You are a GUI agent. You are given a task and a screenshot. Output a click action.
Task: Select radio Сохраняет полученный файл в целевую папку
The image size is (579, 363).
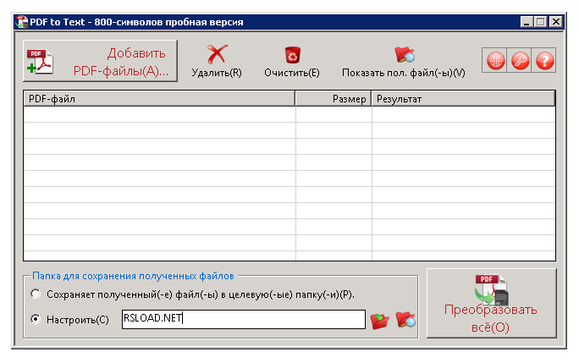click(x=36, y=294)
